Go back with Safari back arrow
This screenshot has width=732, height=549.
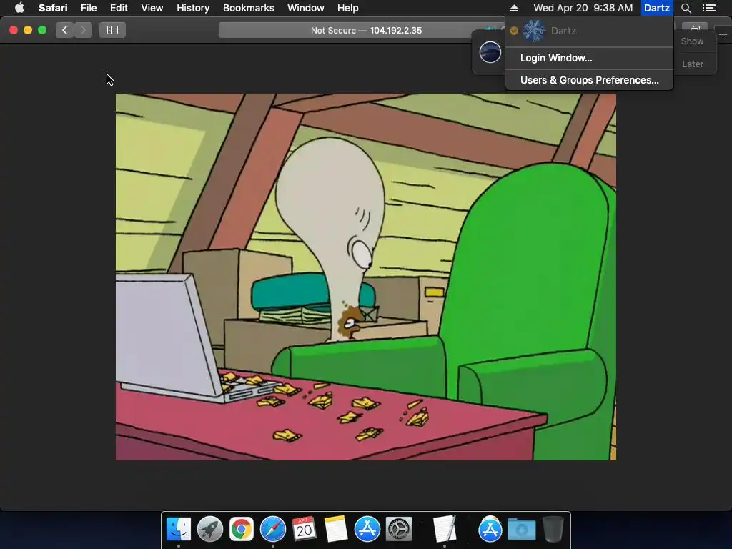[x=64, y=30]
